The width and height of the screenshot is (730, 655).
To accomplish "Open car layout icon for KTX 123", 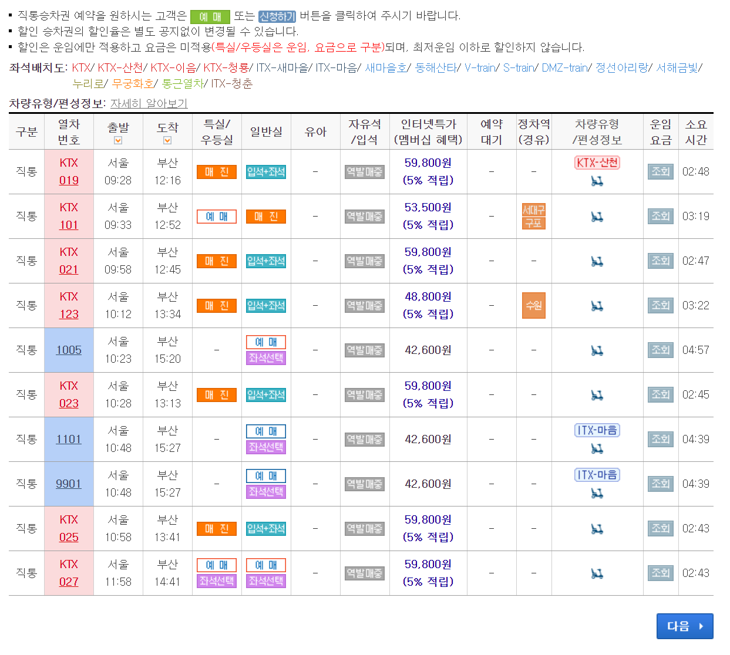I will point(597,306).
